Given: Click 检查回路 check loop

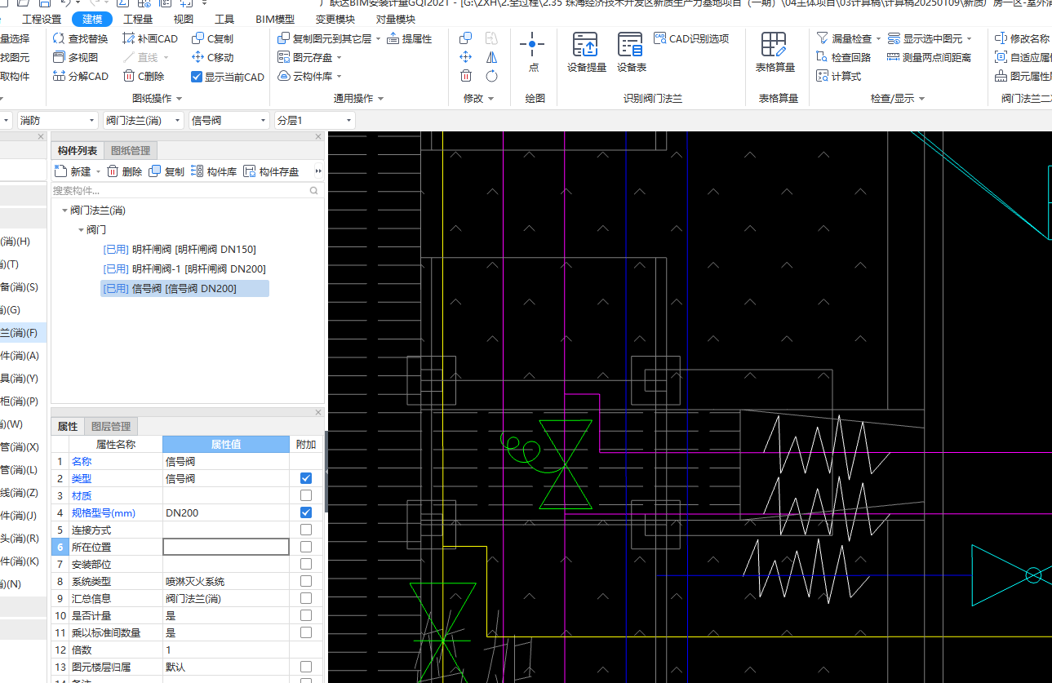Looking at the screenshot, I should [x=843, y=57].
